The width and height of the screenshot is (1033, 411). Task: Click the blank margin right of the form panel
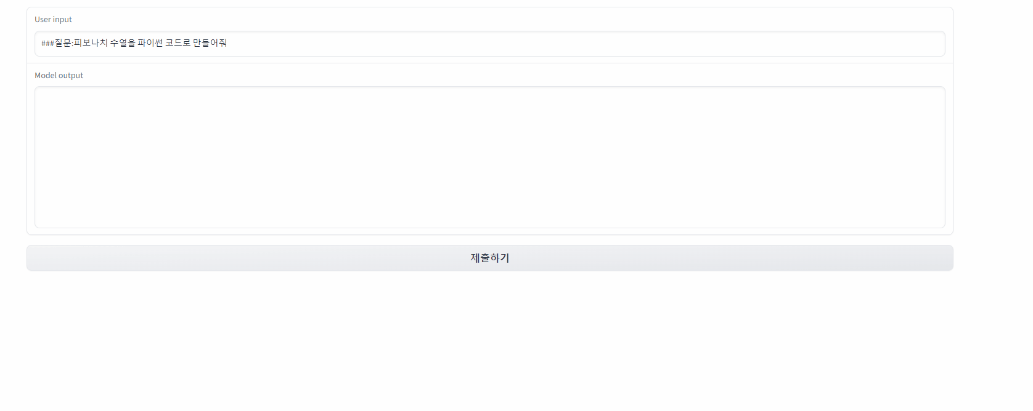pyautogui.click(x=992, y=123)
